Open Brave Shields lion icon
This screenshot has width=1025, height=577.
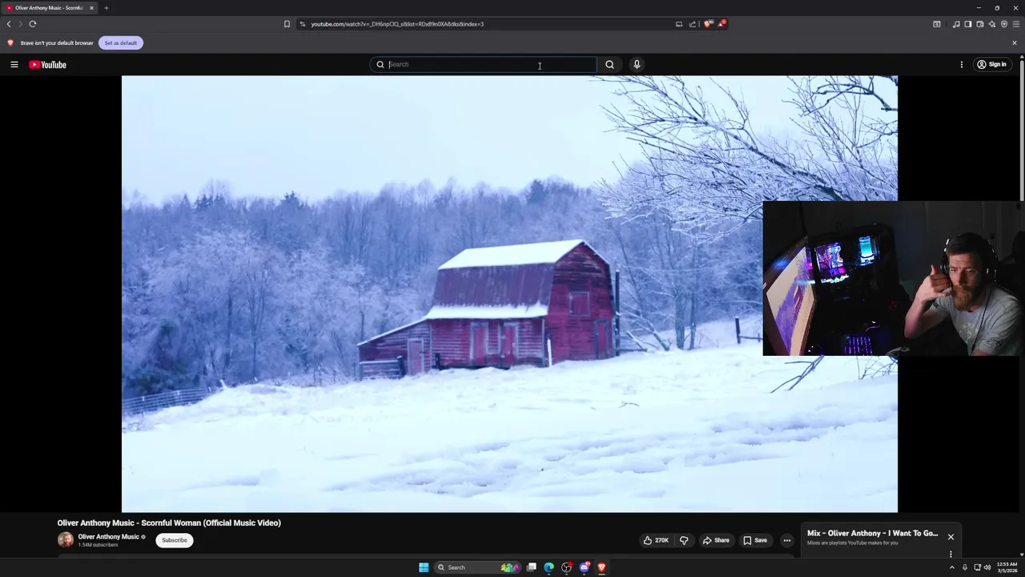[708, 24]
